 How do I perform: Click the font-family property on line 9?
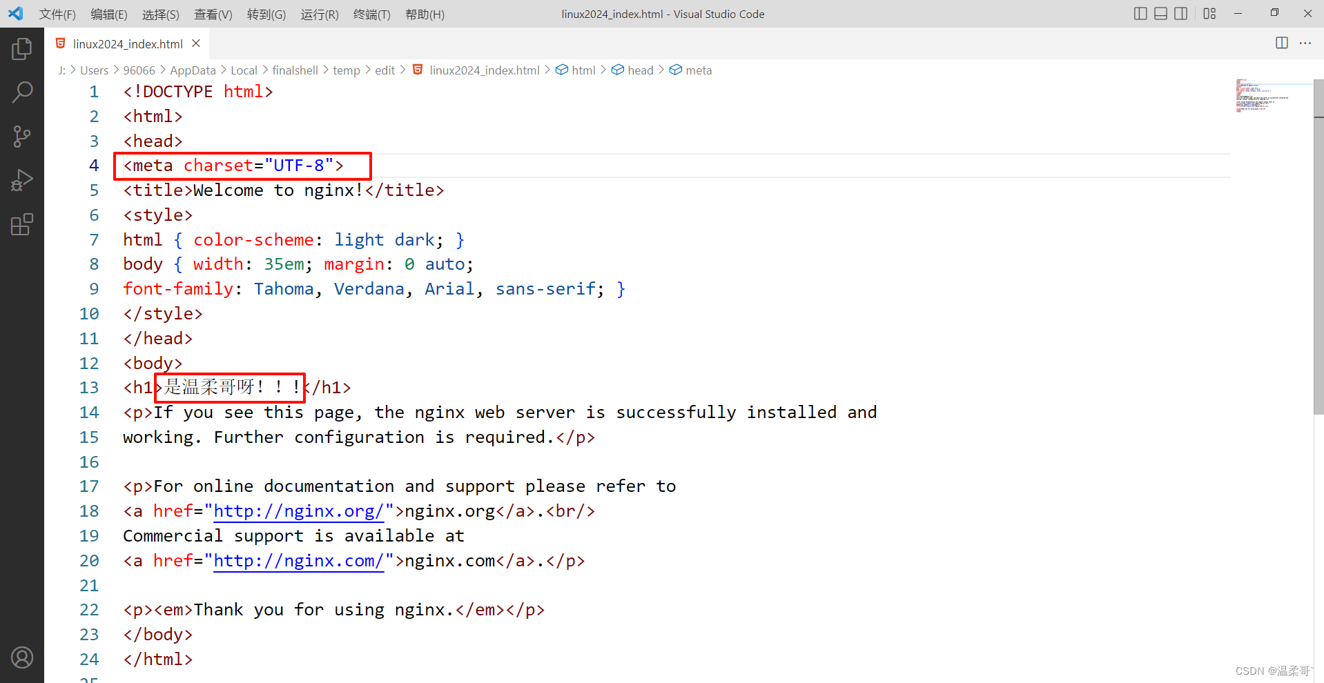(x=178, y=289)
